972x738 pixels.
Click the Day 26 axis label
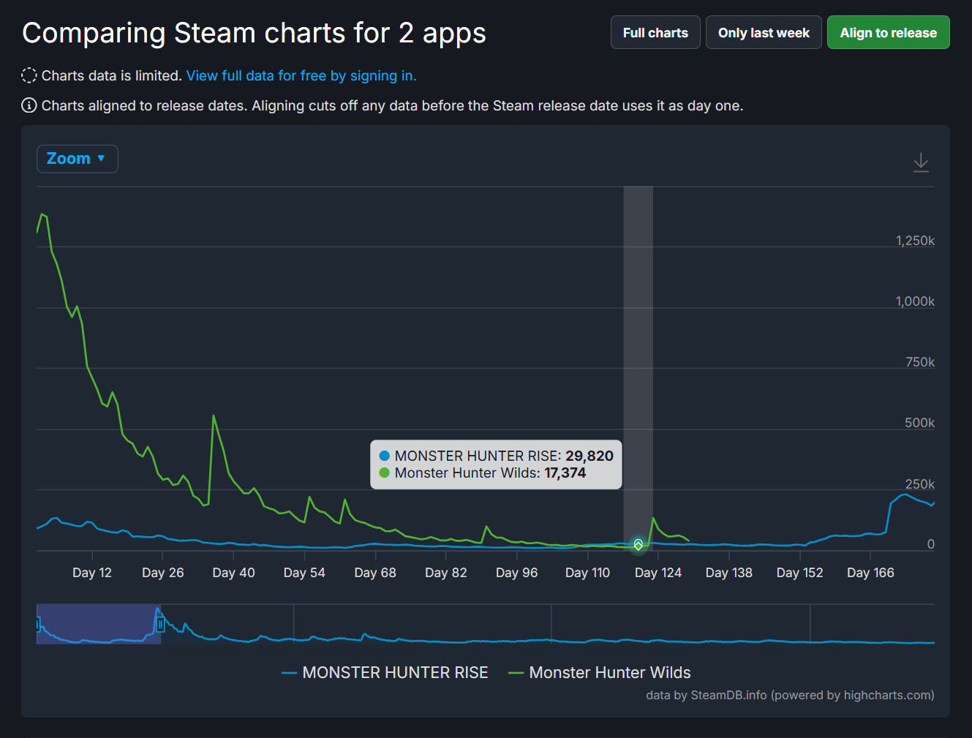click(163, 573)
